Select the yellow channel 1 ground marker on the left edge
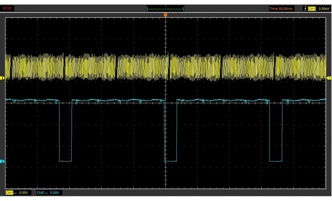Image resolution: width=332 pixels, height=201 pixels. click(x=2, y=78)
